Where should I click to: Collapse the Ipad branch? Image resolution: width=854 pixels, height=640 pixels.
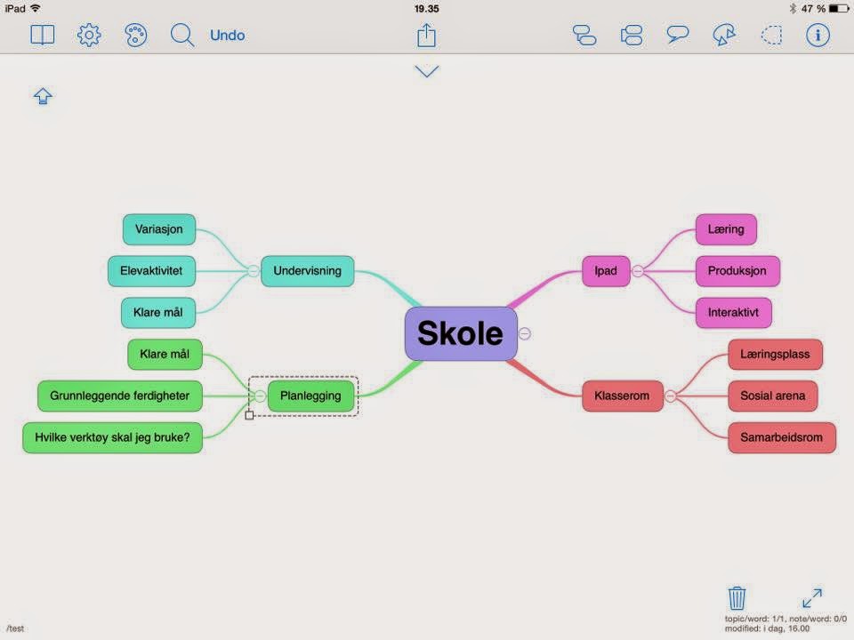point(639,271)
